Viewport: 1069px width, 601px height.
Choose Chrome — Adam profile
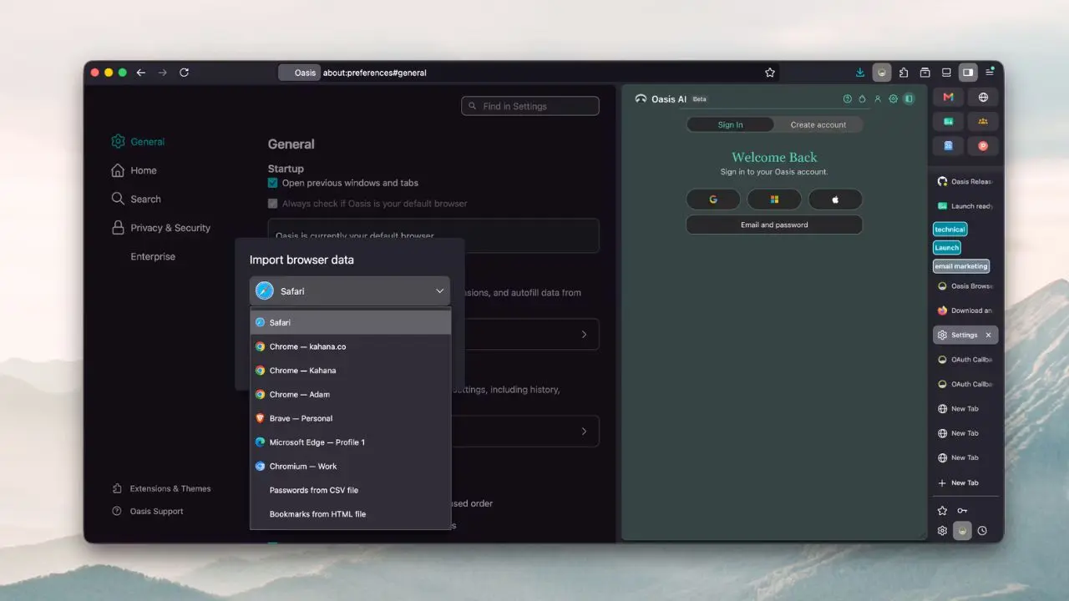click(351, 394)
